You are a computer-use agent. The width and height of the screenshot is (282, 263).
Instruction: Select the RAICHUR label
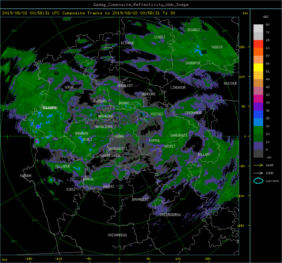(x=230, y=83)
